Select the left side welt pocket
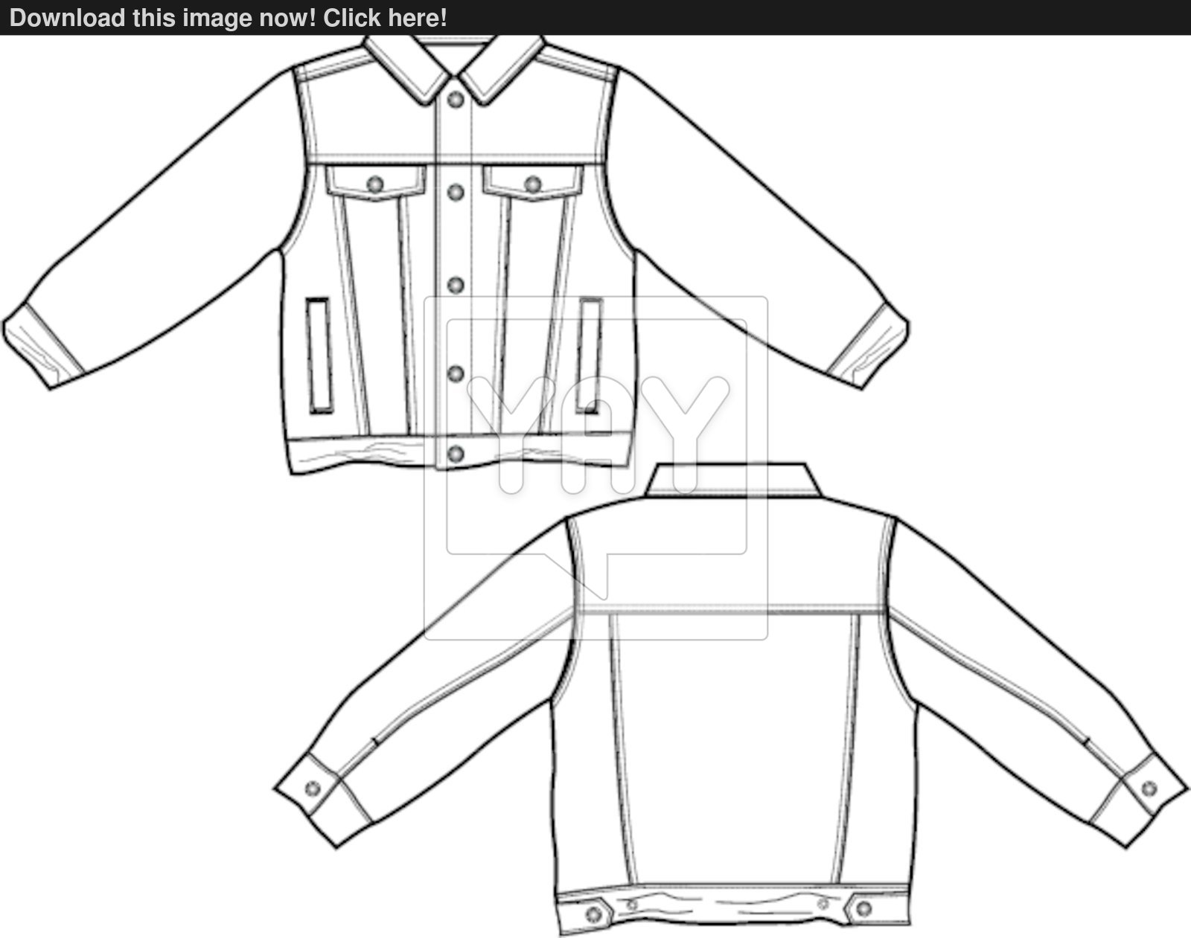 pyautogui.click(x=317, y=355)
